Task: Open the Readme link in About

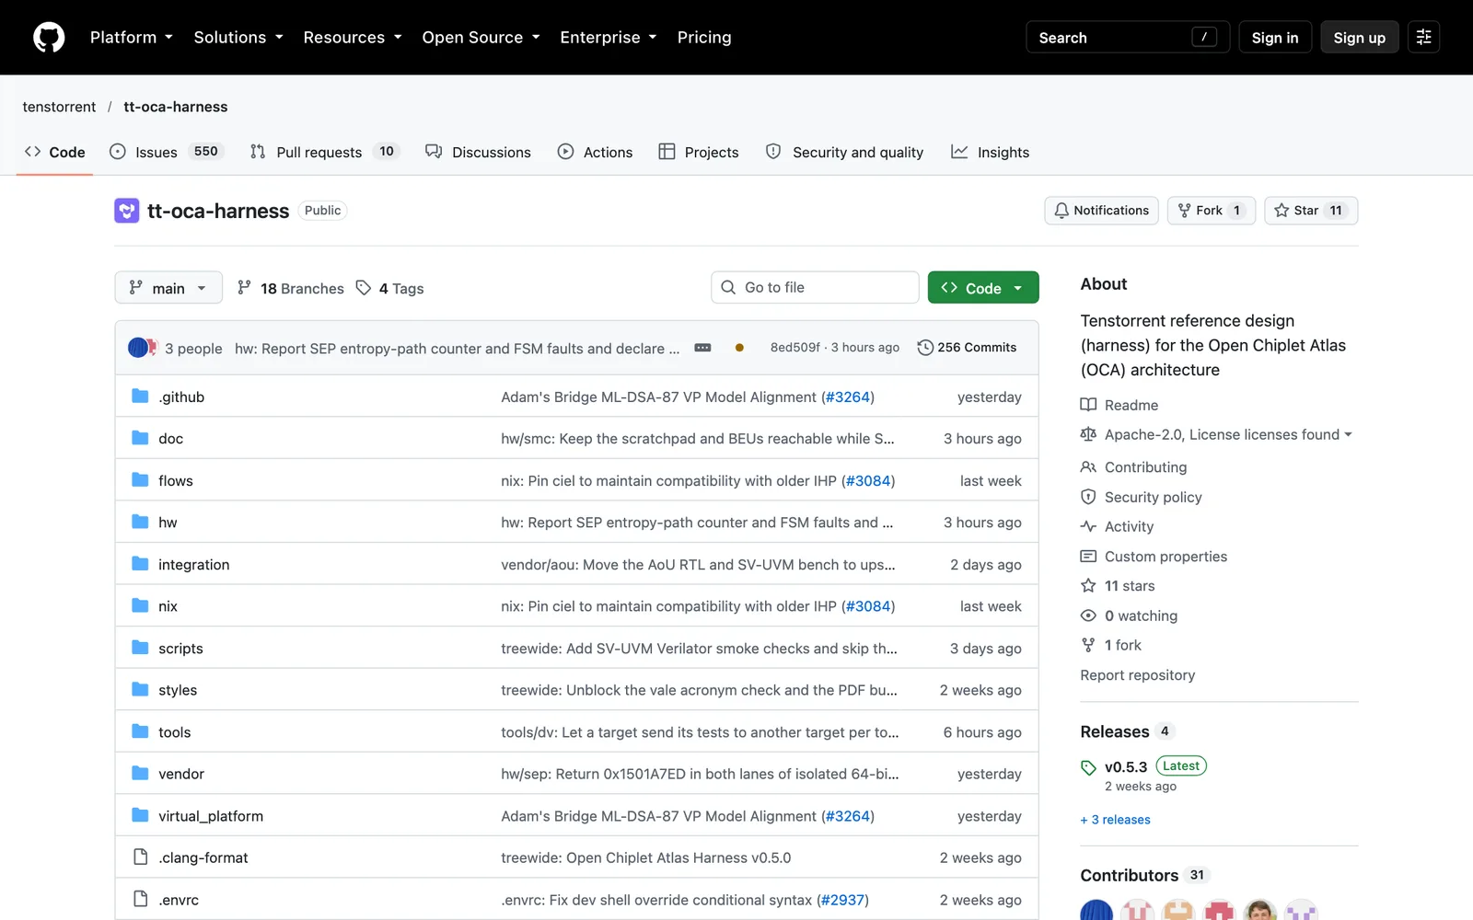Action: pyautogui.click(x=1119, y=405)
